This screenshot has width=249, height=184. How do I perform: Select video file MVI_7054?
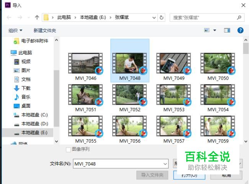pos(218,98)
